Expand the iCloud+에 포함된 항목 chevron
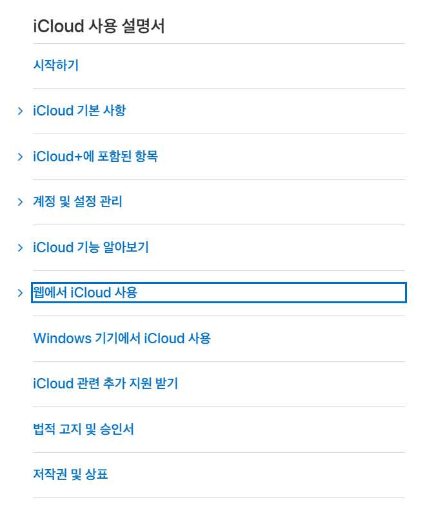The image size is (436, 511). [x=20, y=157]
